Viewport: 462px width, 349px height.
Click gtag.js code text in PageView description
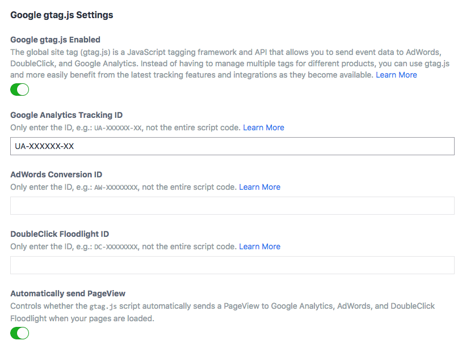(x=104, y=307)
